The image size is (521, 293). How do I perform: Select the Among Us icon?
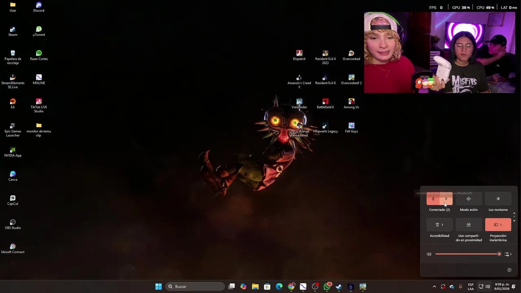coord(351,103)
